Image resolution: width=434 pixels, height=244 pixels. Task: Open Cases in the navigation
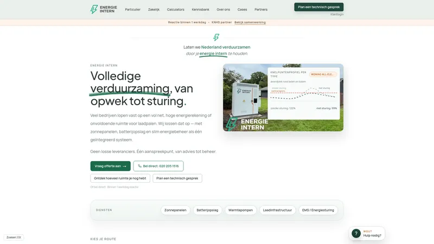242,9
